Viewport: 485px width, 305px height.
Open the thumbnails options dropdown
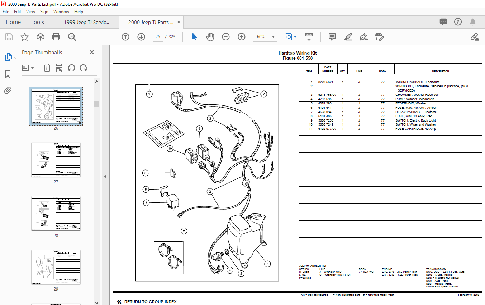tap(28, 68)
